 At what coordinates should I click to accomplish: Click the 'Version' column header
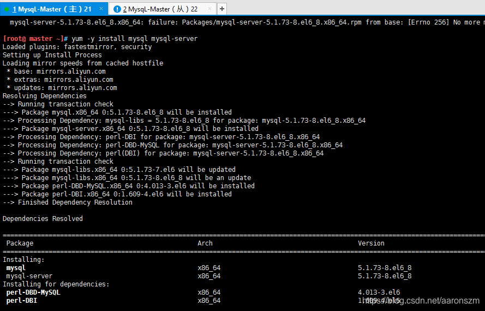click(371, 243)
